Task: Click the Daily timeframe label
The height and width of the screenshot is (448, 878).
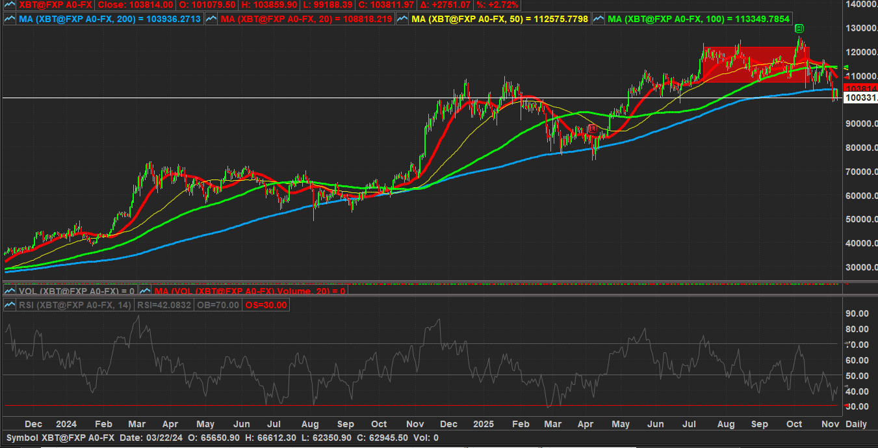Action: [855, 424]
